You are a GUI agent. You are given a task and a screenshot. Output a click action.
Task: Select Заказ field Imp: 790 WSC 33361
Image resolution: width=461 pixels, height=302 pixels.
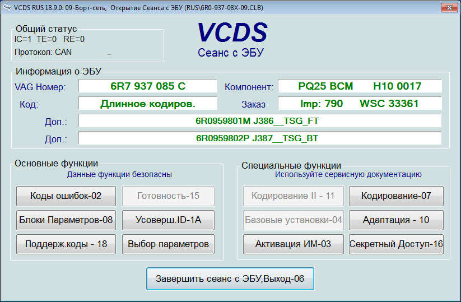pyautogui.click(x=360, y=104)
